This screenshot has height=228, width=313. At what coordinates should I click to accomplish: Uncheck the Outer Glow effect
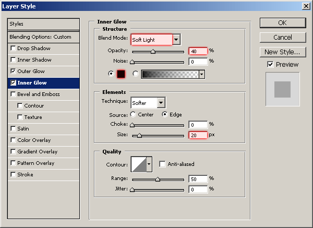(x=13, y=71)
